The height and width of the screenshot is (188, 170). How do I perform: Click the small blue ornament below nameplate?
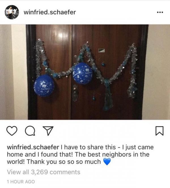coord(103,65)
